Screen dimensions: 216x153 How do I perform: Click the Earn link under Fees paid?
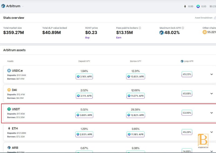click(x=119, y=38)
